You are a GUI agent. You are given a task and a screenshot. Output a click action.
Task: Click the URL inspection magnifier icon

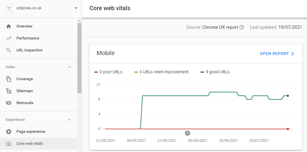(9, 50)
